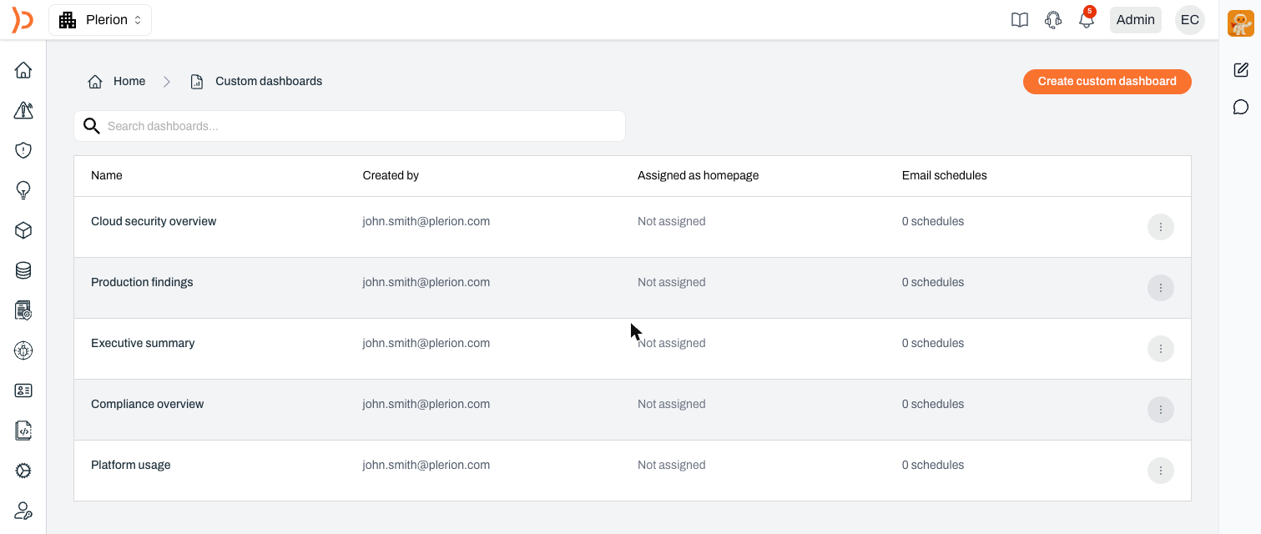Image resolution: width=1261 pixels, height=534 pixels.
Task: Click the pencil edit icon in right panel
Action: [x=1241, y=70]
